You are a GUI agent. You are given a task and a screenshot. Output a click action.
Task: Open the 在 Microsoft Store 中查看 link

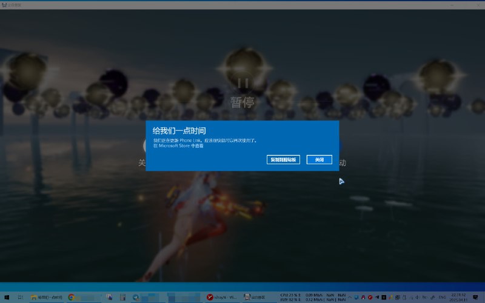[x=178, y=145]
